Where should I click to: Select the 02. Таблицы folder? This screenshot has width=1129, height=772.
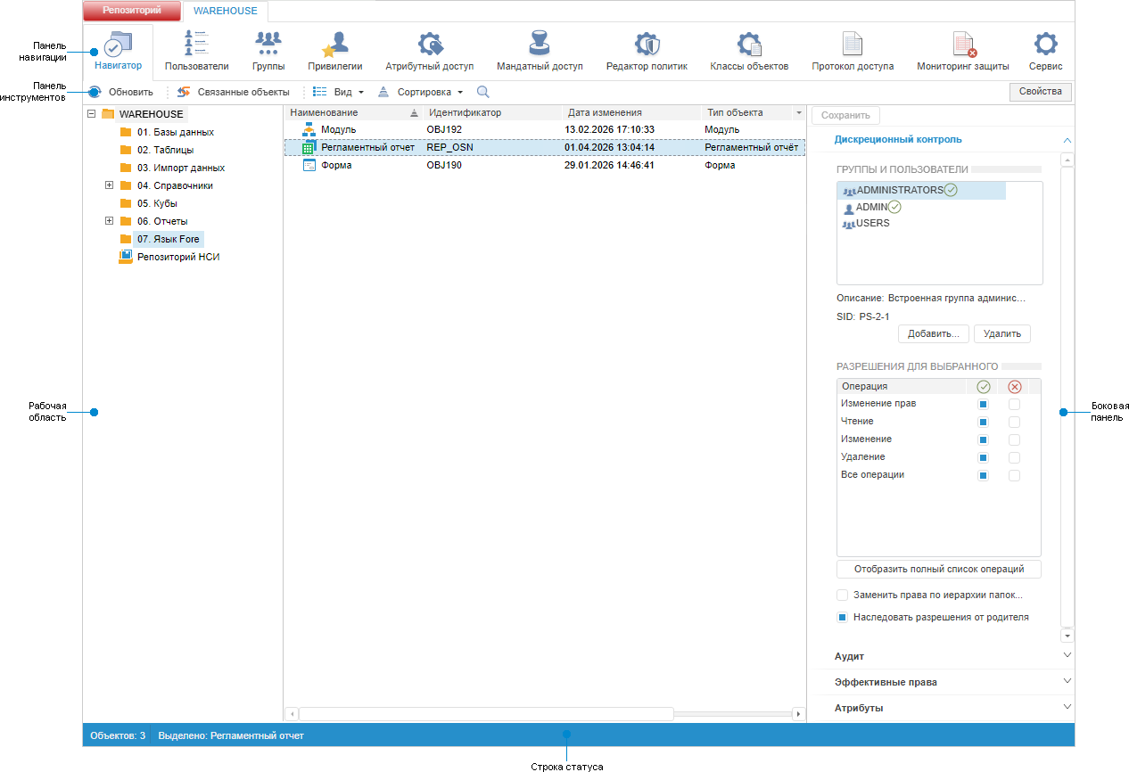pos(166,150)
